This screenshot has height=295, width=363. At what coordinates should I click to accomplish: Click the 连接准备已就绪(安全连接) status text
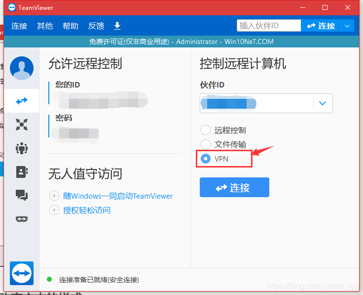pyautogui.click(x=99, y=280)
